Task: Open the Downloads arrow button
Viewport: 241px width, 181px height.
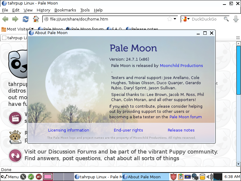Action: pyautogui.click(x=236, y=19)
